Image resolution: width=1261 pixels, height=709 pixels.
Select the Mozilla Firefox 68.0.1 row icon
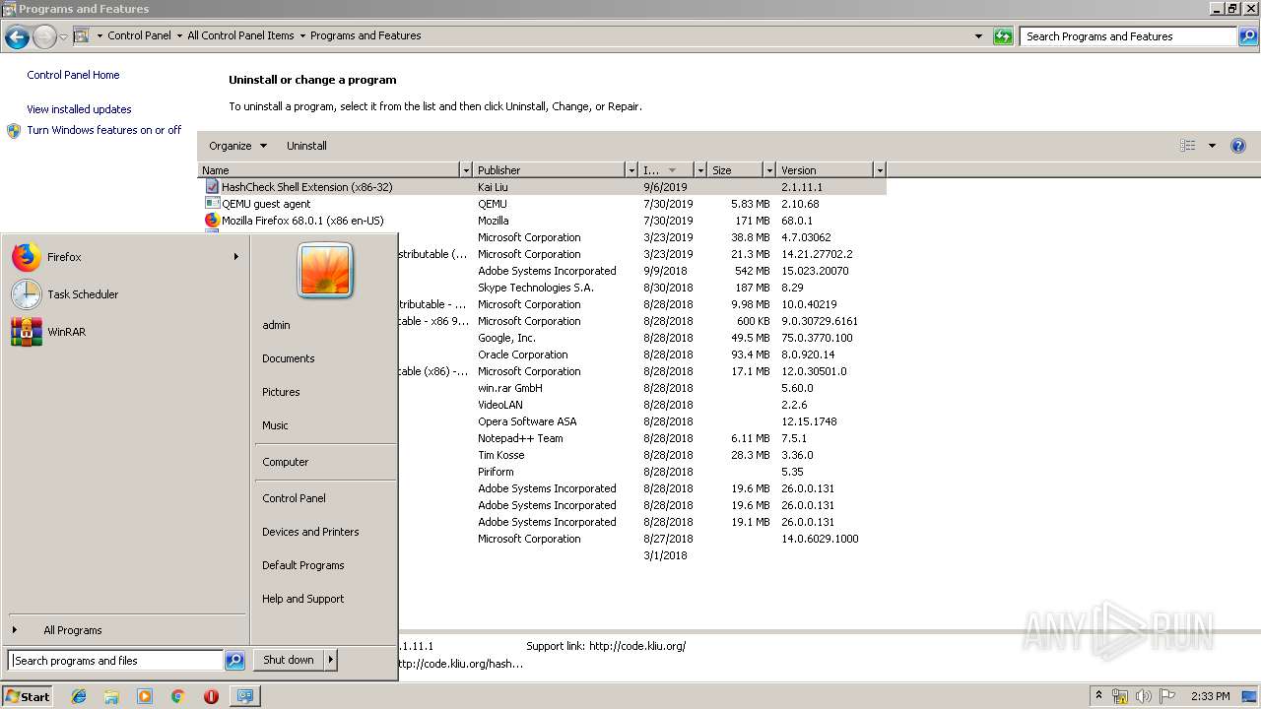pyautogui.click(x=212, y=221)
